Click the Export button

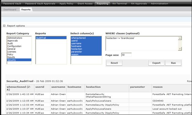pos(156,63)
